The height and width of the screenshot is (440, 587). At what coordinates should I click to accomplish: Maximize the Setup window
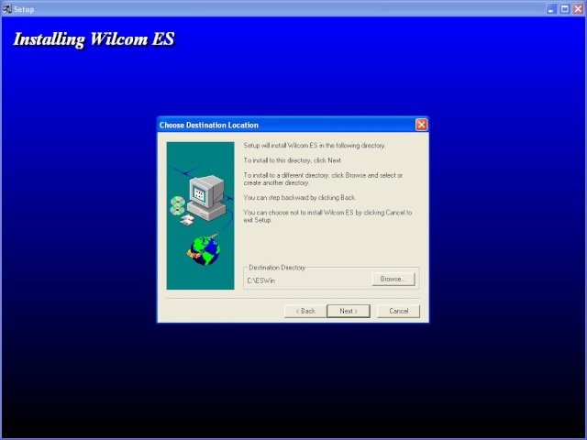tap(565, 9)
